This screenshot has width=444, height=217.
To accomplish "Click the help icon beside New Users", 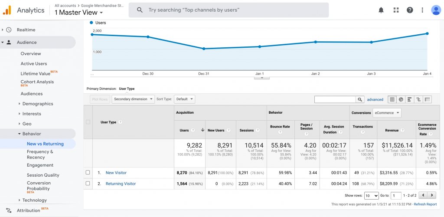I will pyautogui.click(x=228, y=130).
